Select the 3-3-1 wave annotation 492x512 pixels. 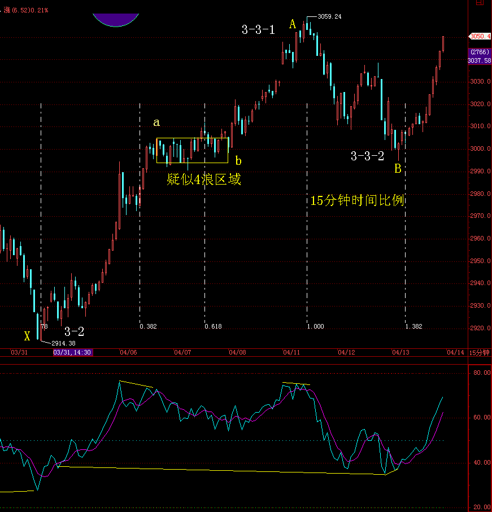258,30
